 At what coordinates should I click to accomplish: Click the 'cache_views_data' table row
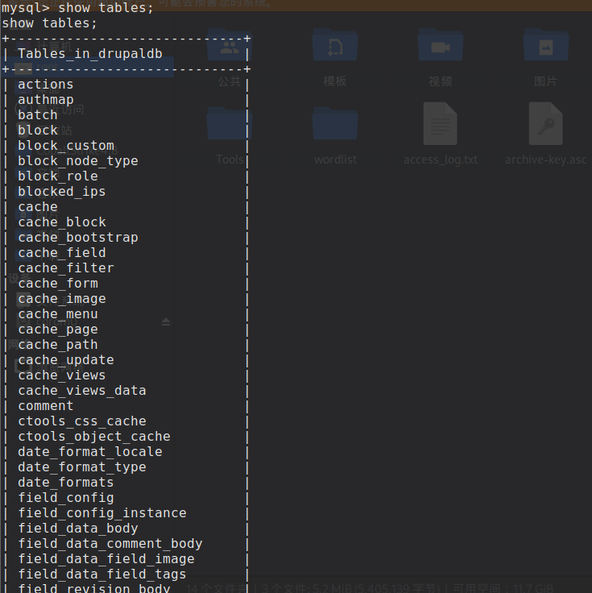pos(126,391)
